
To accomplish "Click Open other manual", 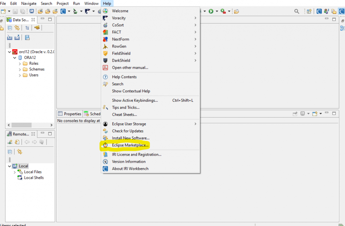I will 130,68.
